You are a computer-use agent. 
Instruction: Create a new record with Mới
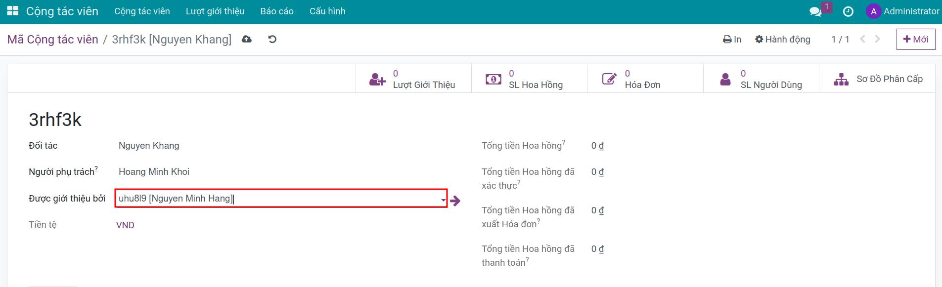click(x=916, y=39)
